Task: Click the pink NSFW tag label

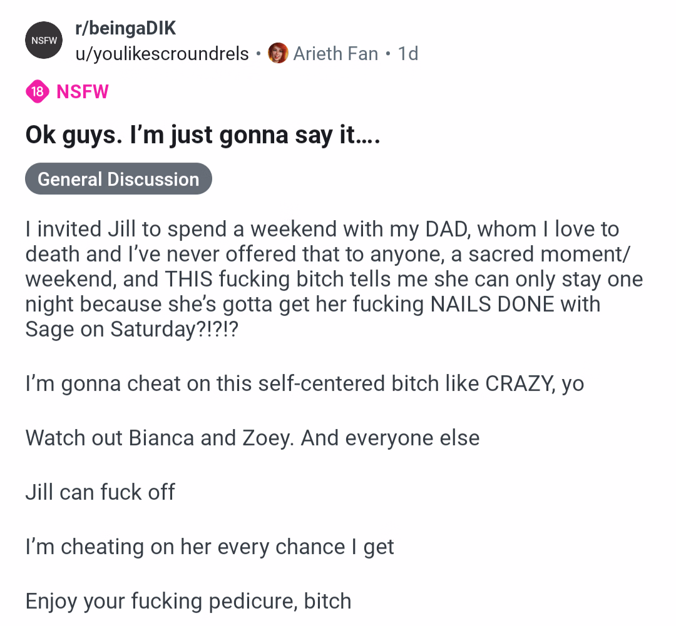Action: pyautogui.click(x=83, y=92)
